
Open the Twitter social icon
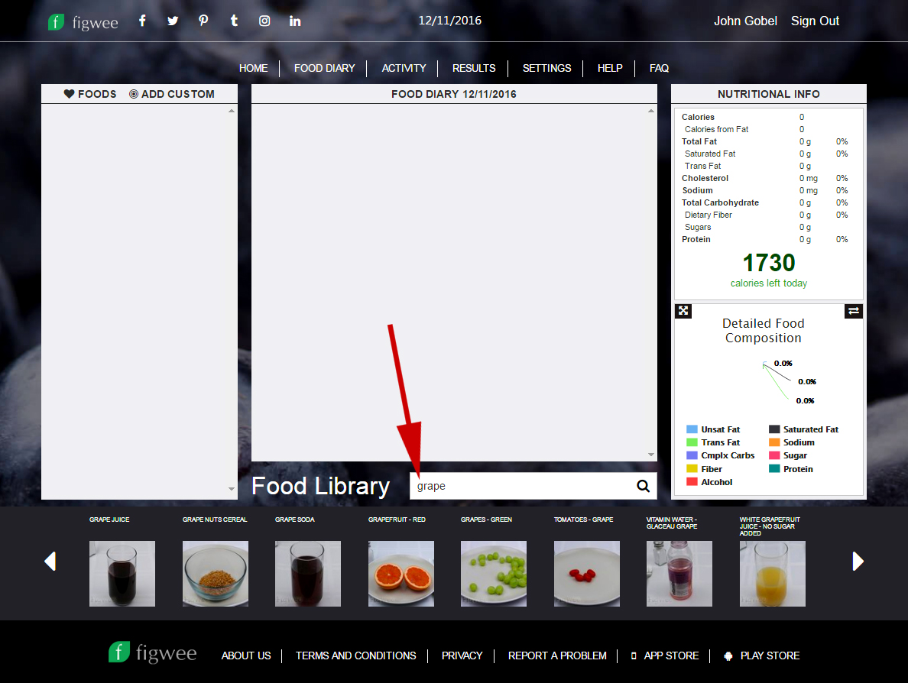(x=173, y=21)
